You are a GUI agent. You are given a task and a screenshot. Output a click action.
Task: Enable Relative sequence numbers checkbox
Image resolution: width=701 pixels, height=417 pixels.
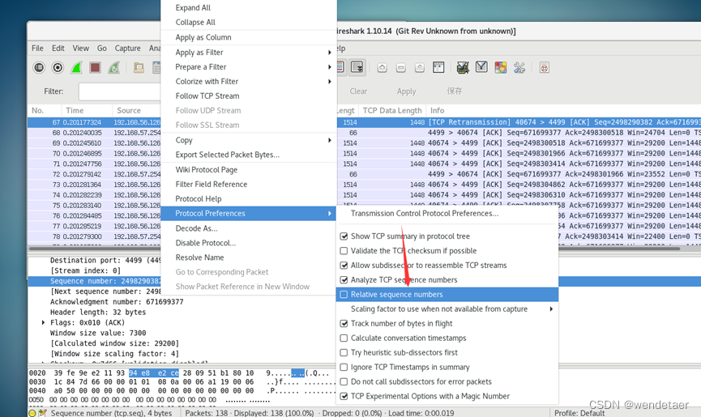(344, 294)
